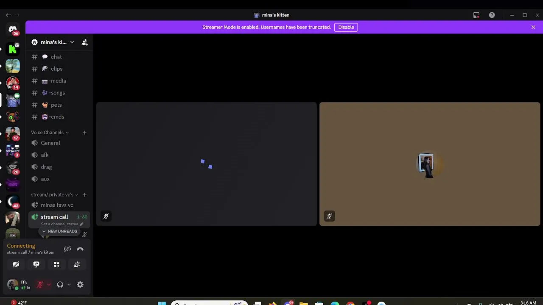The width and height of the screenshot is (543, 305).
Task: Share your screen in the call
Action: (x=36, y=264)
